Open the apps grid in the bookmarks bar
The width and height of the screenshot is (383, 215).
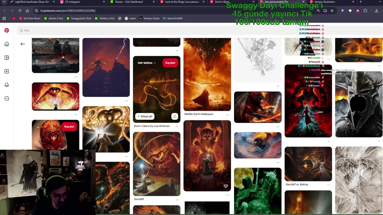pos(4,18)
